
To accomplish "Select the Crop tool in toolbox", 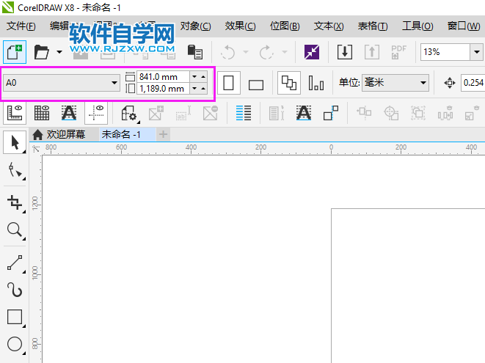I will (14, 202).
